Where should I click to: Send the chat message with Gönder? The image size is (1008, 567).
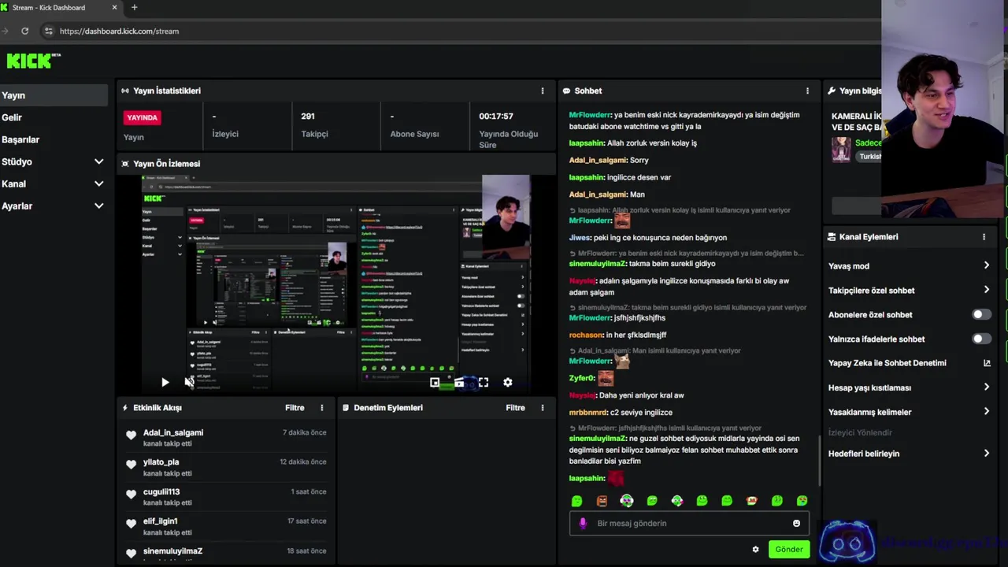(789, 550)
